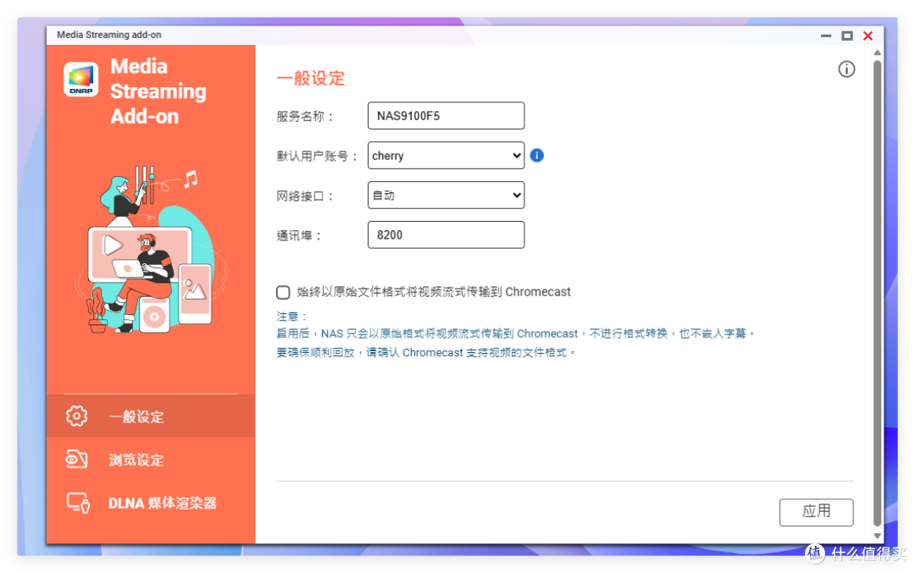Click the 一般设定 page heading
This screenshot has width=915, height=573.
pyautogui.click(x=310, y=78)
